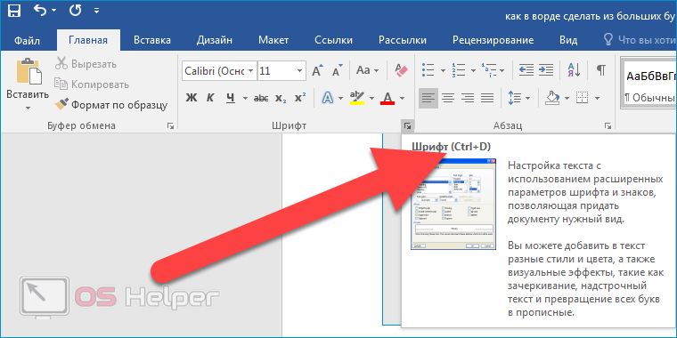Open the Рецензирование ribbon tab
This screenshot has height=338, width=677.
click(x=493, y=41)
